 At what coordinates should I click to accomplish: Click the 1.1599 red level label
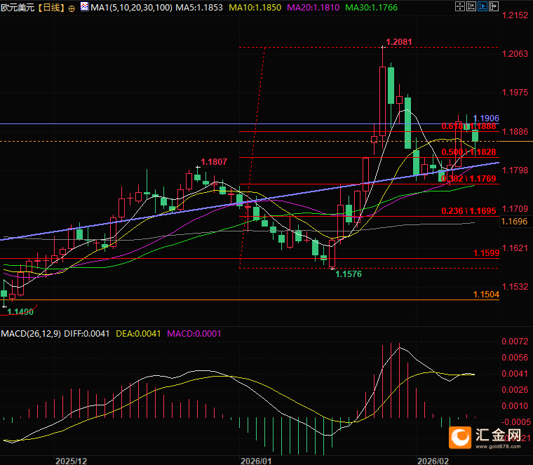[486, 253]
